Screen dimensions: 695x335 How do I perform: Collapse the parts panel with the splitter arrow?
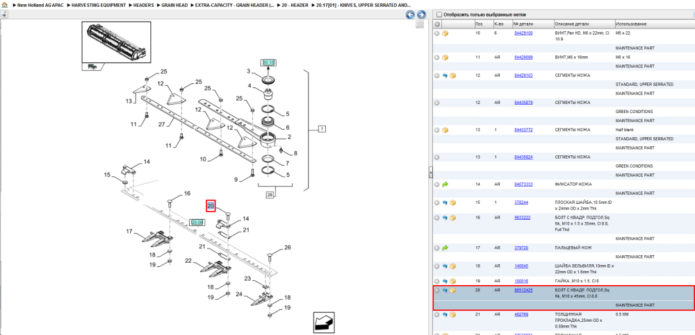pos(430,173)
